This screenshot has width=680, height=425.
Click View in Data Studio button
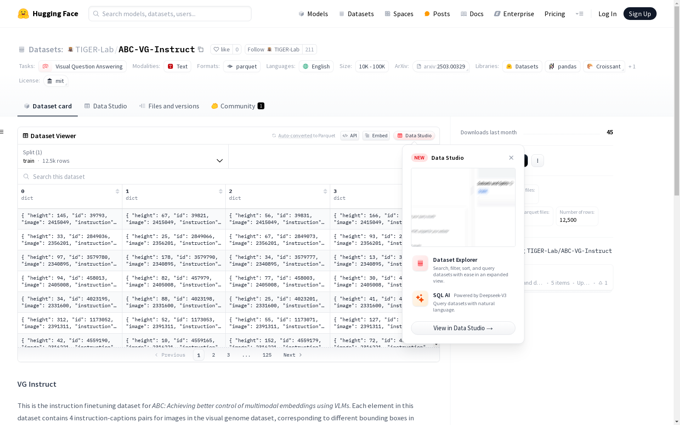[x=463, y=328]
